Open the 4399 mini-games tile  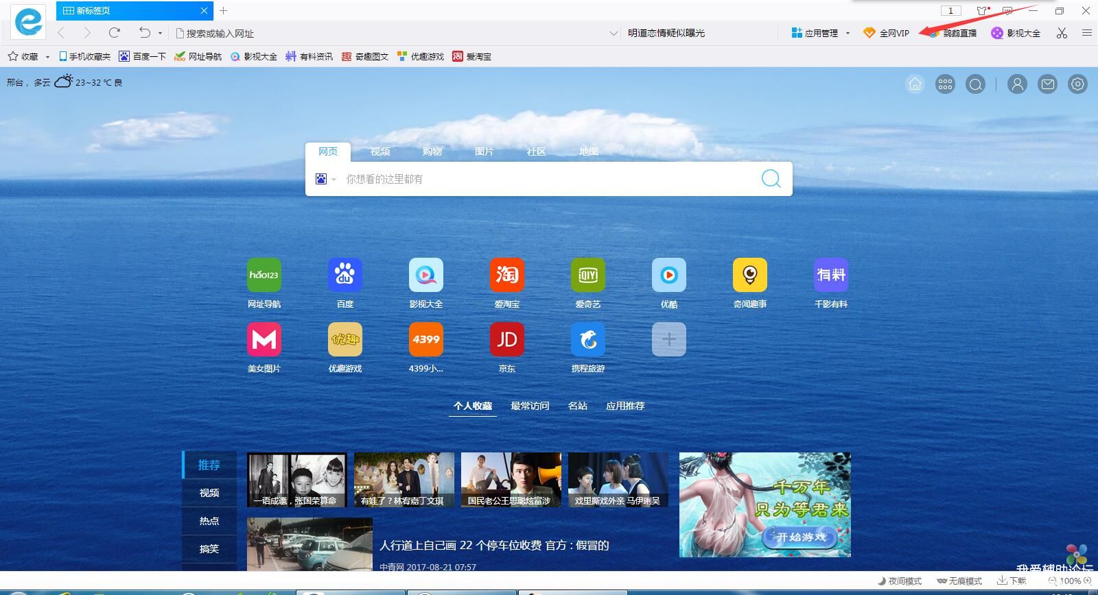(426, 339)
